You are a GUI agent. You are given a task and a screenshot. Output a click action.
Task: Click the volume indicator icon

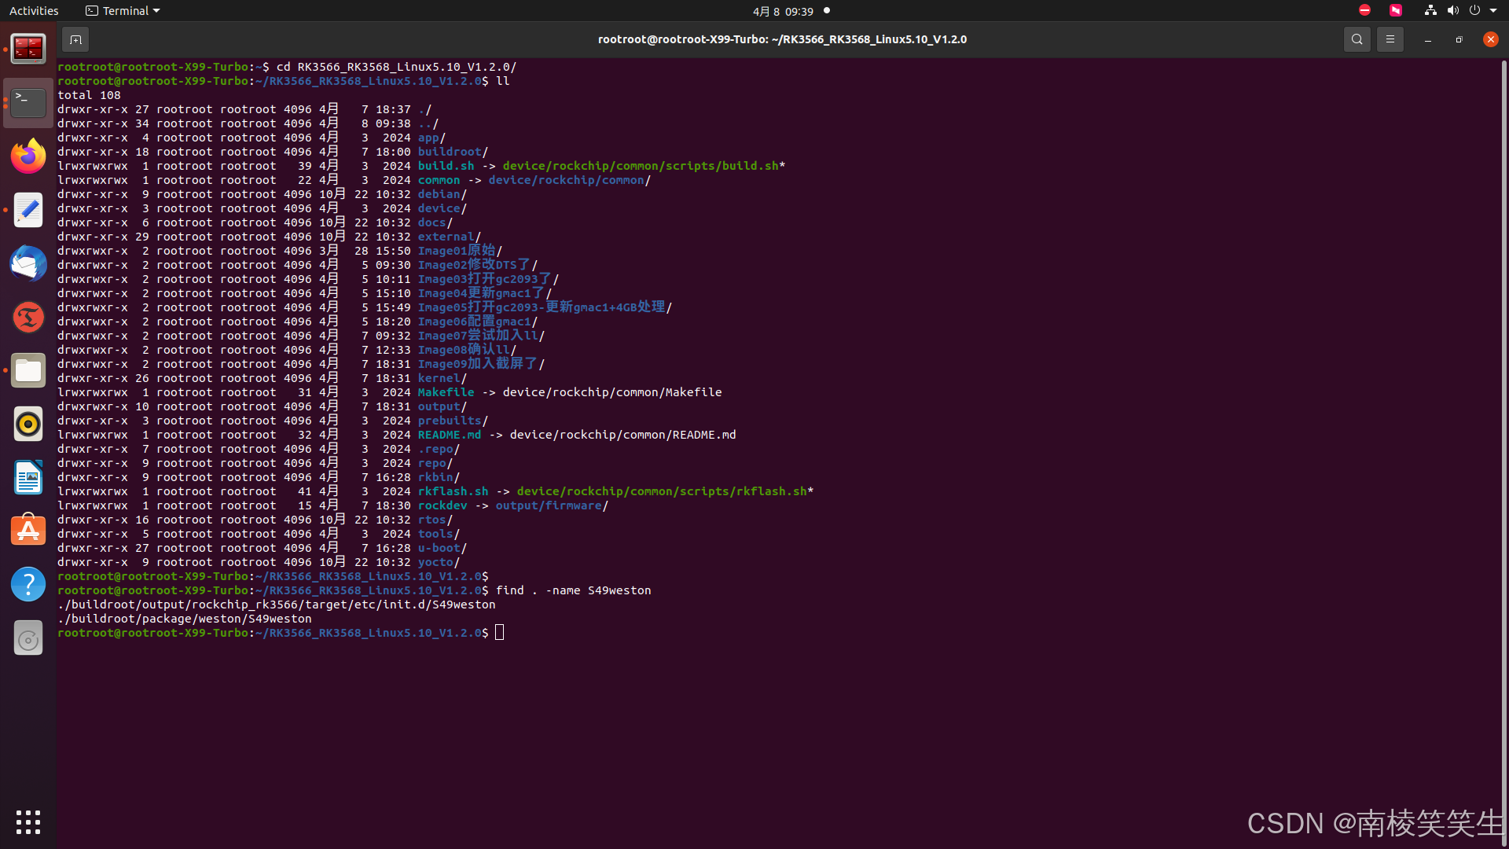1452,11
